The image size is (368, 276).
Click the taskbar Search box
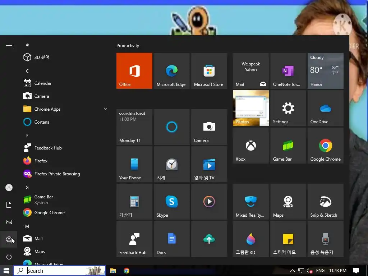coord(59,271)
